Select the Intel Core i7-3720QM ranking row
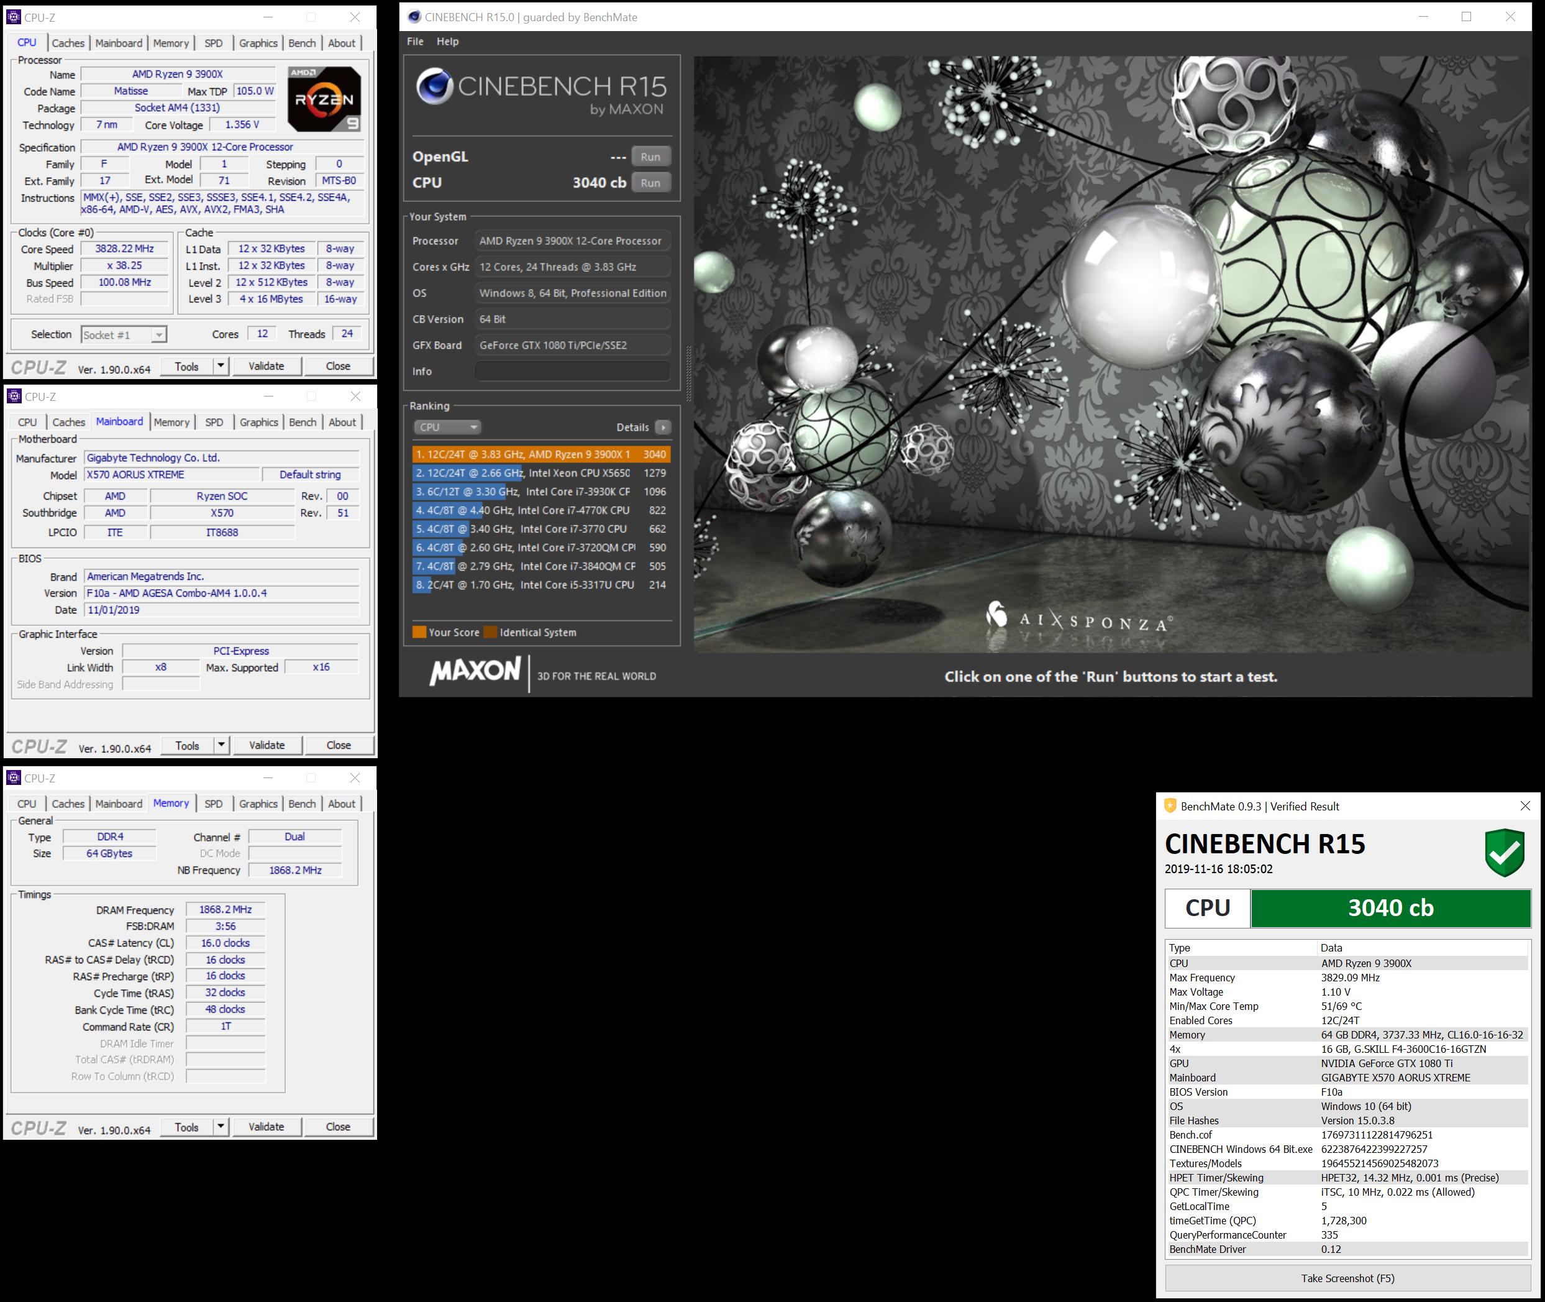Screen dimensions: 1545x1302 541,548
